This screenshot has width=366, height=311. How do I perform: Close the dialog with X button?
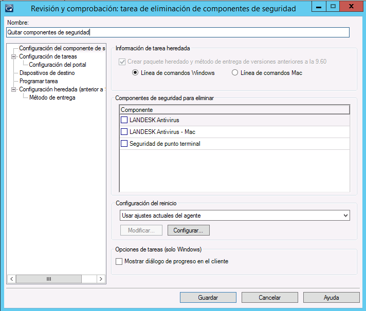[x=351, y=7]
